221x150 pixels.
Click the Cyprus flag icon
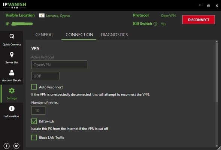42,15
